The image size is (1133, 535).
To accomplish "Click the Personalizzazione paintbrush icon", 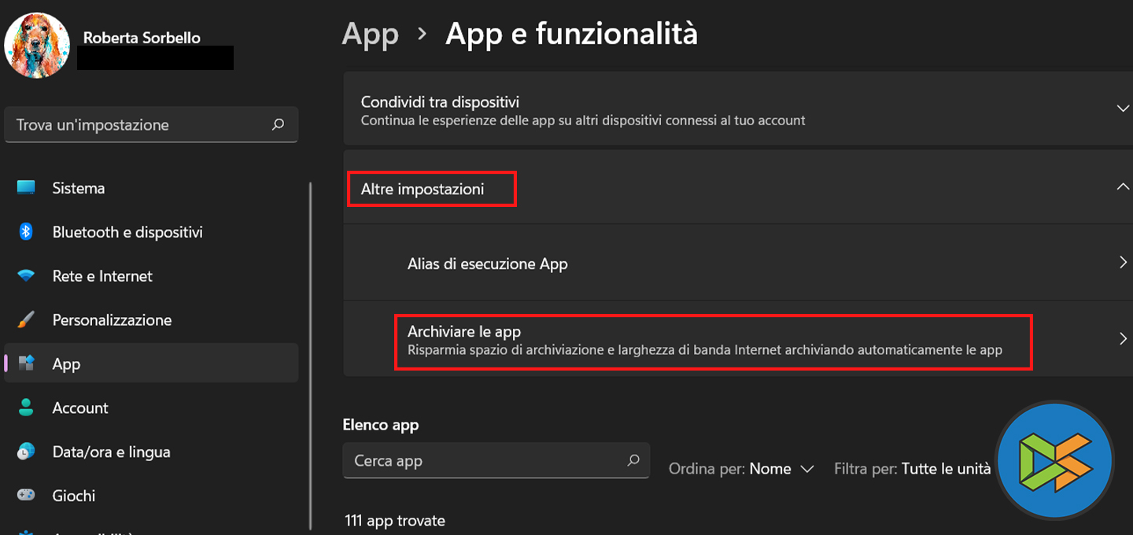I will (x=26, y=320).
